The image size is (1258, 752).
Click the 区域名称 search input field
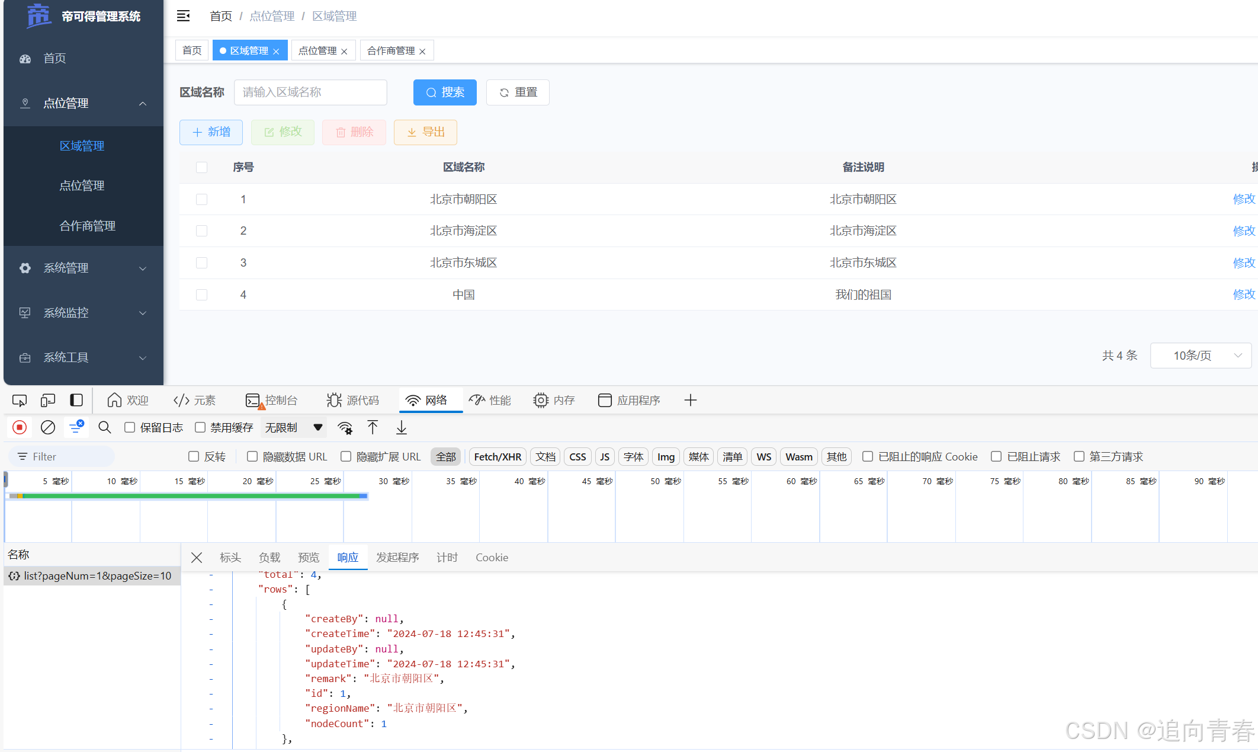(x=310, y=92)
